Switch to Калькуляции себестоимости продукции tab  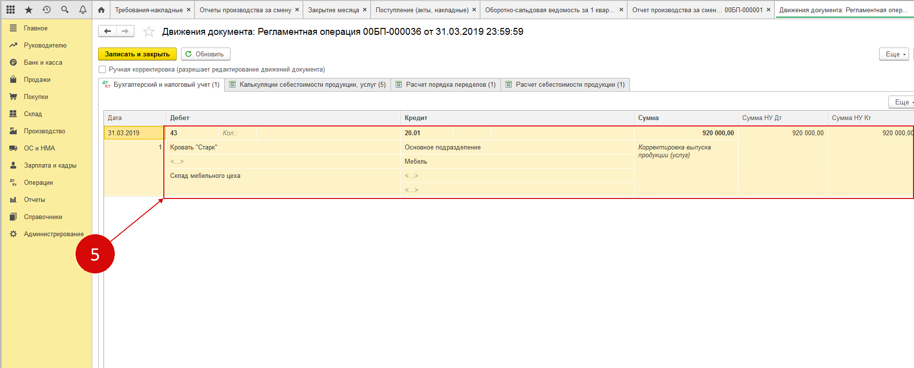(x=308, y=85)
